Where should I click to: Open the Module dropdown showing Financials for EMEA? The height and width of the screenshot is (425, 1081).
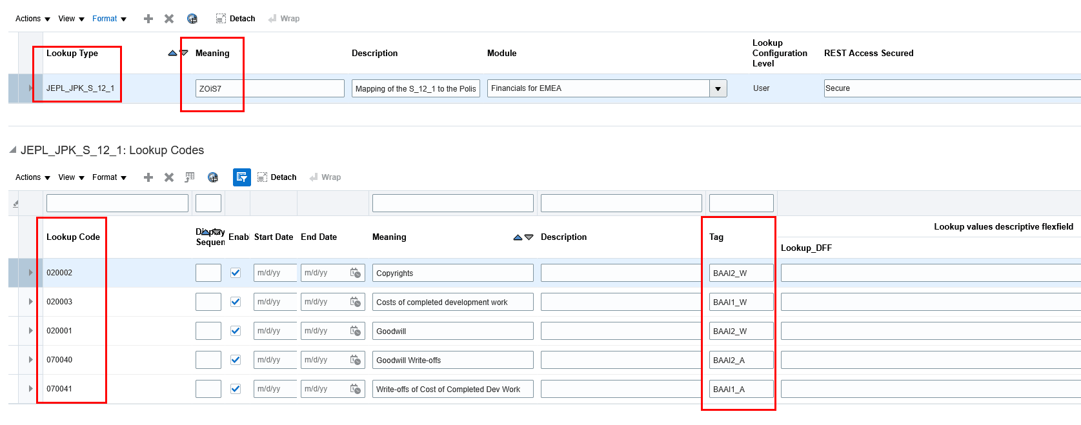pyautogui.click(x=718, y=88)
